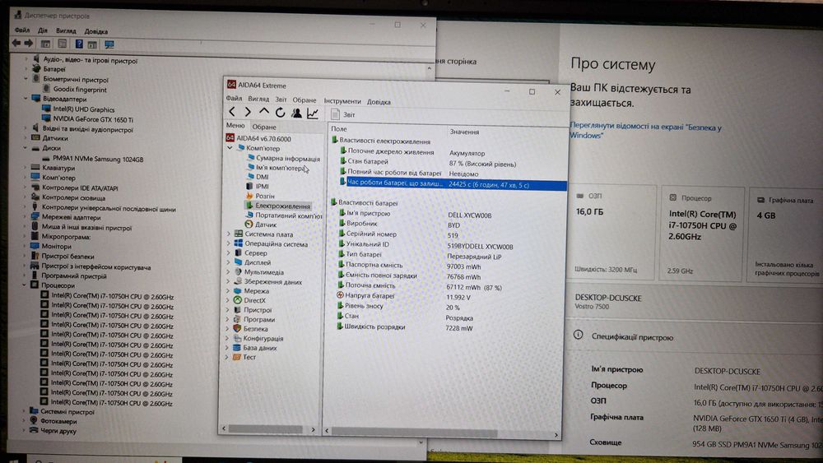Click Фотокамери icon in Device Manager
823x463 pixels.
pyautogui.click(x=34, y=420)
